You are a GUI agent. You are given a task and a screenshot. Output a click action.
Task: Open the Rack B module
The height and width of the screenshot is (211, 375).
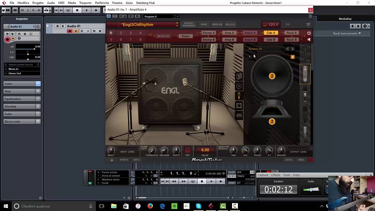(x=292, y=40)
